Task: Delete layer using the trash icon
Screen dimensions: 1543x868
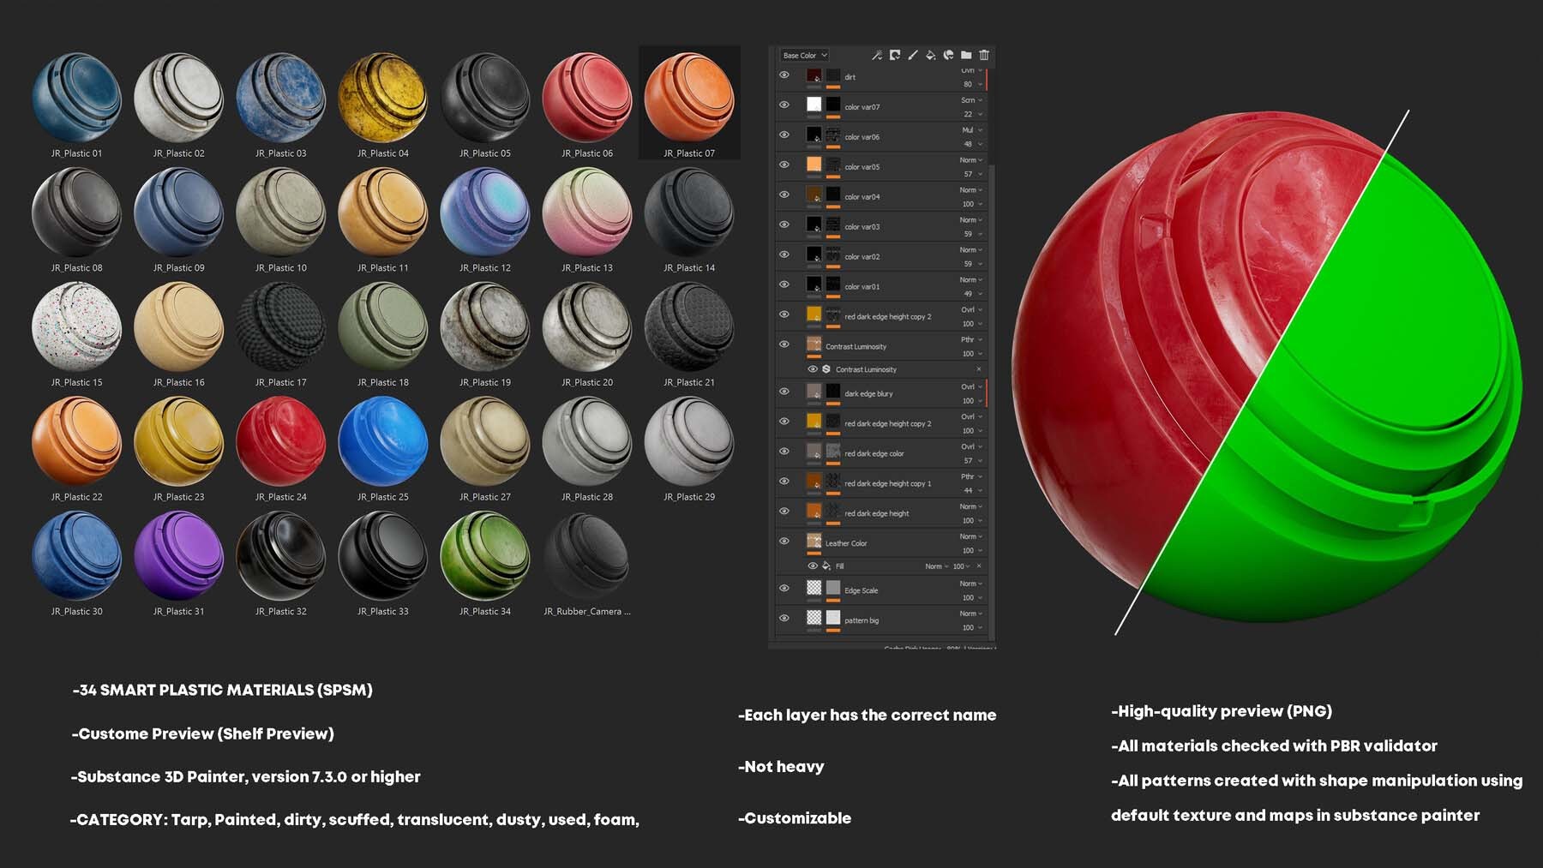Action: coord(984,56)
